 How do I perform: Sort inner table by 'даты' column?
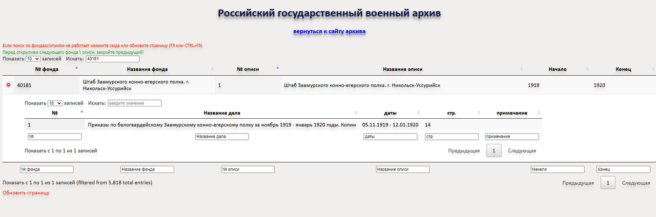pyautogui.click(x=390, y=113)
